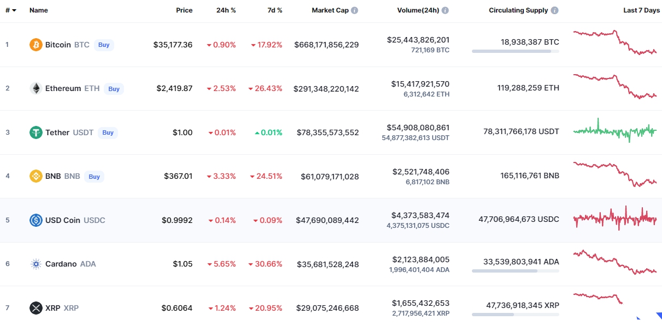Click Cardano 7d change 30.66%
Screen dimensions: 662x326
tap(265, 264)
